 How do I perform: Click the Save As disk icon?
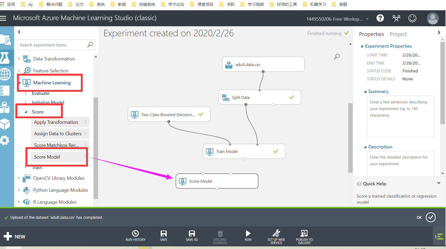click(192, 233)
